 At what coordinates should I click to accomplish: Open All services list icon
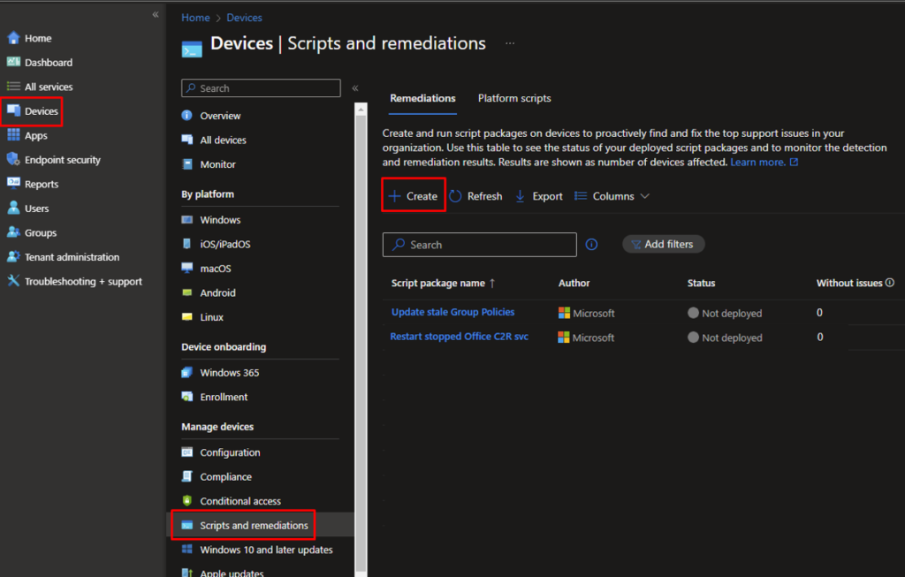[x=13, y=87]
